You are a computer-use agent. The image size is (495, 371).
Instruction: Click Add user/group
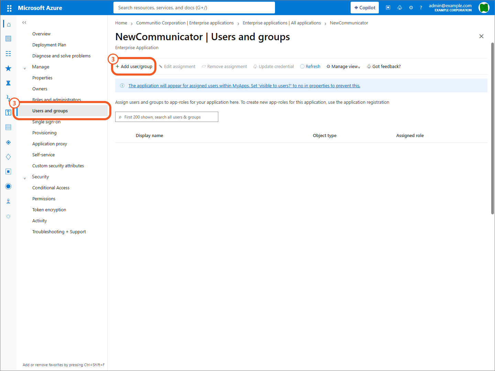pos(134,67)
